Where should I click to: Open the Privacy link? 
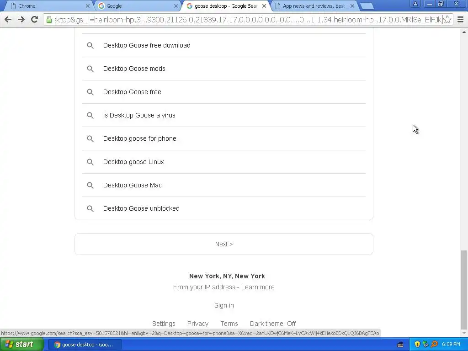coord(198,324)
